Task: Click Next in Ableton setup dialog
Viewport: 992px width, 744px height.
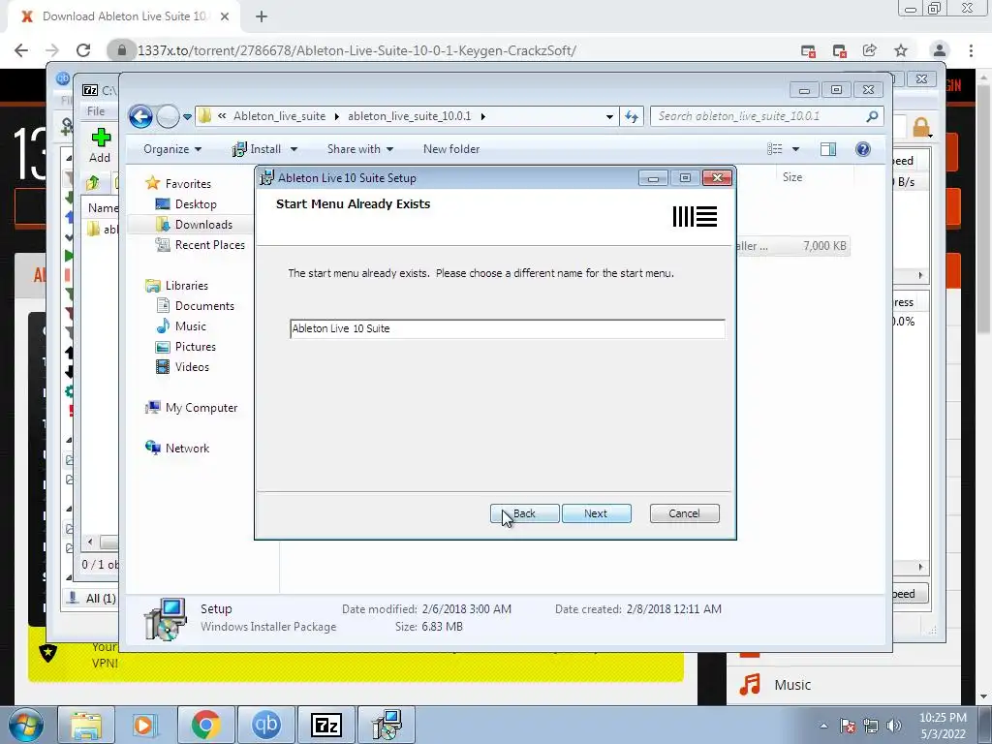Action: (596, 513)
